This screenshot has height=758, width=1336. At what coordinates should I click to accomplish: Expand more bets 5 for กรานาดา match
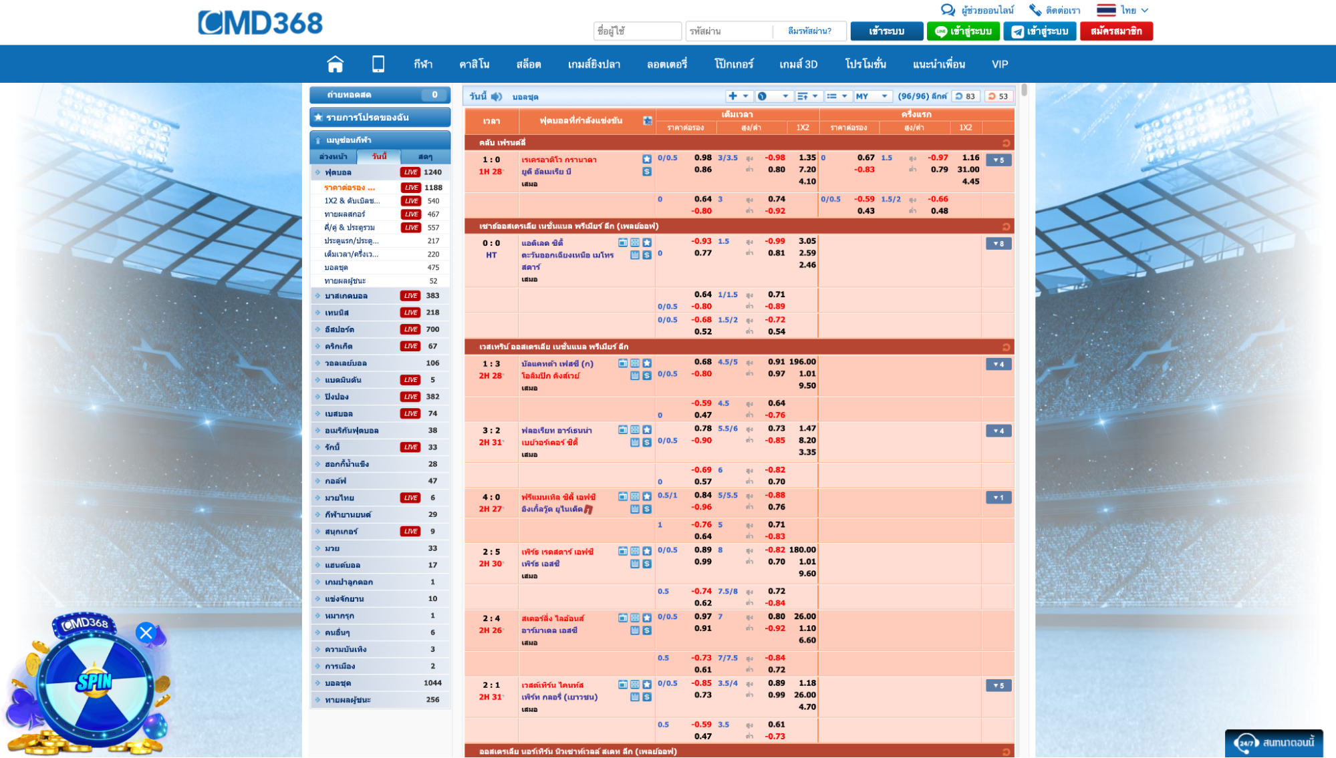point(998,160)
